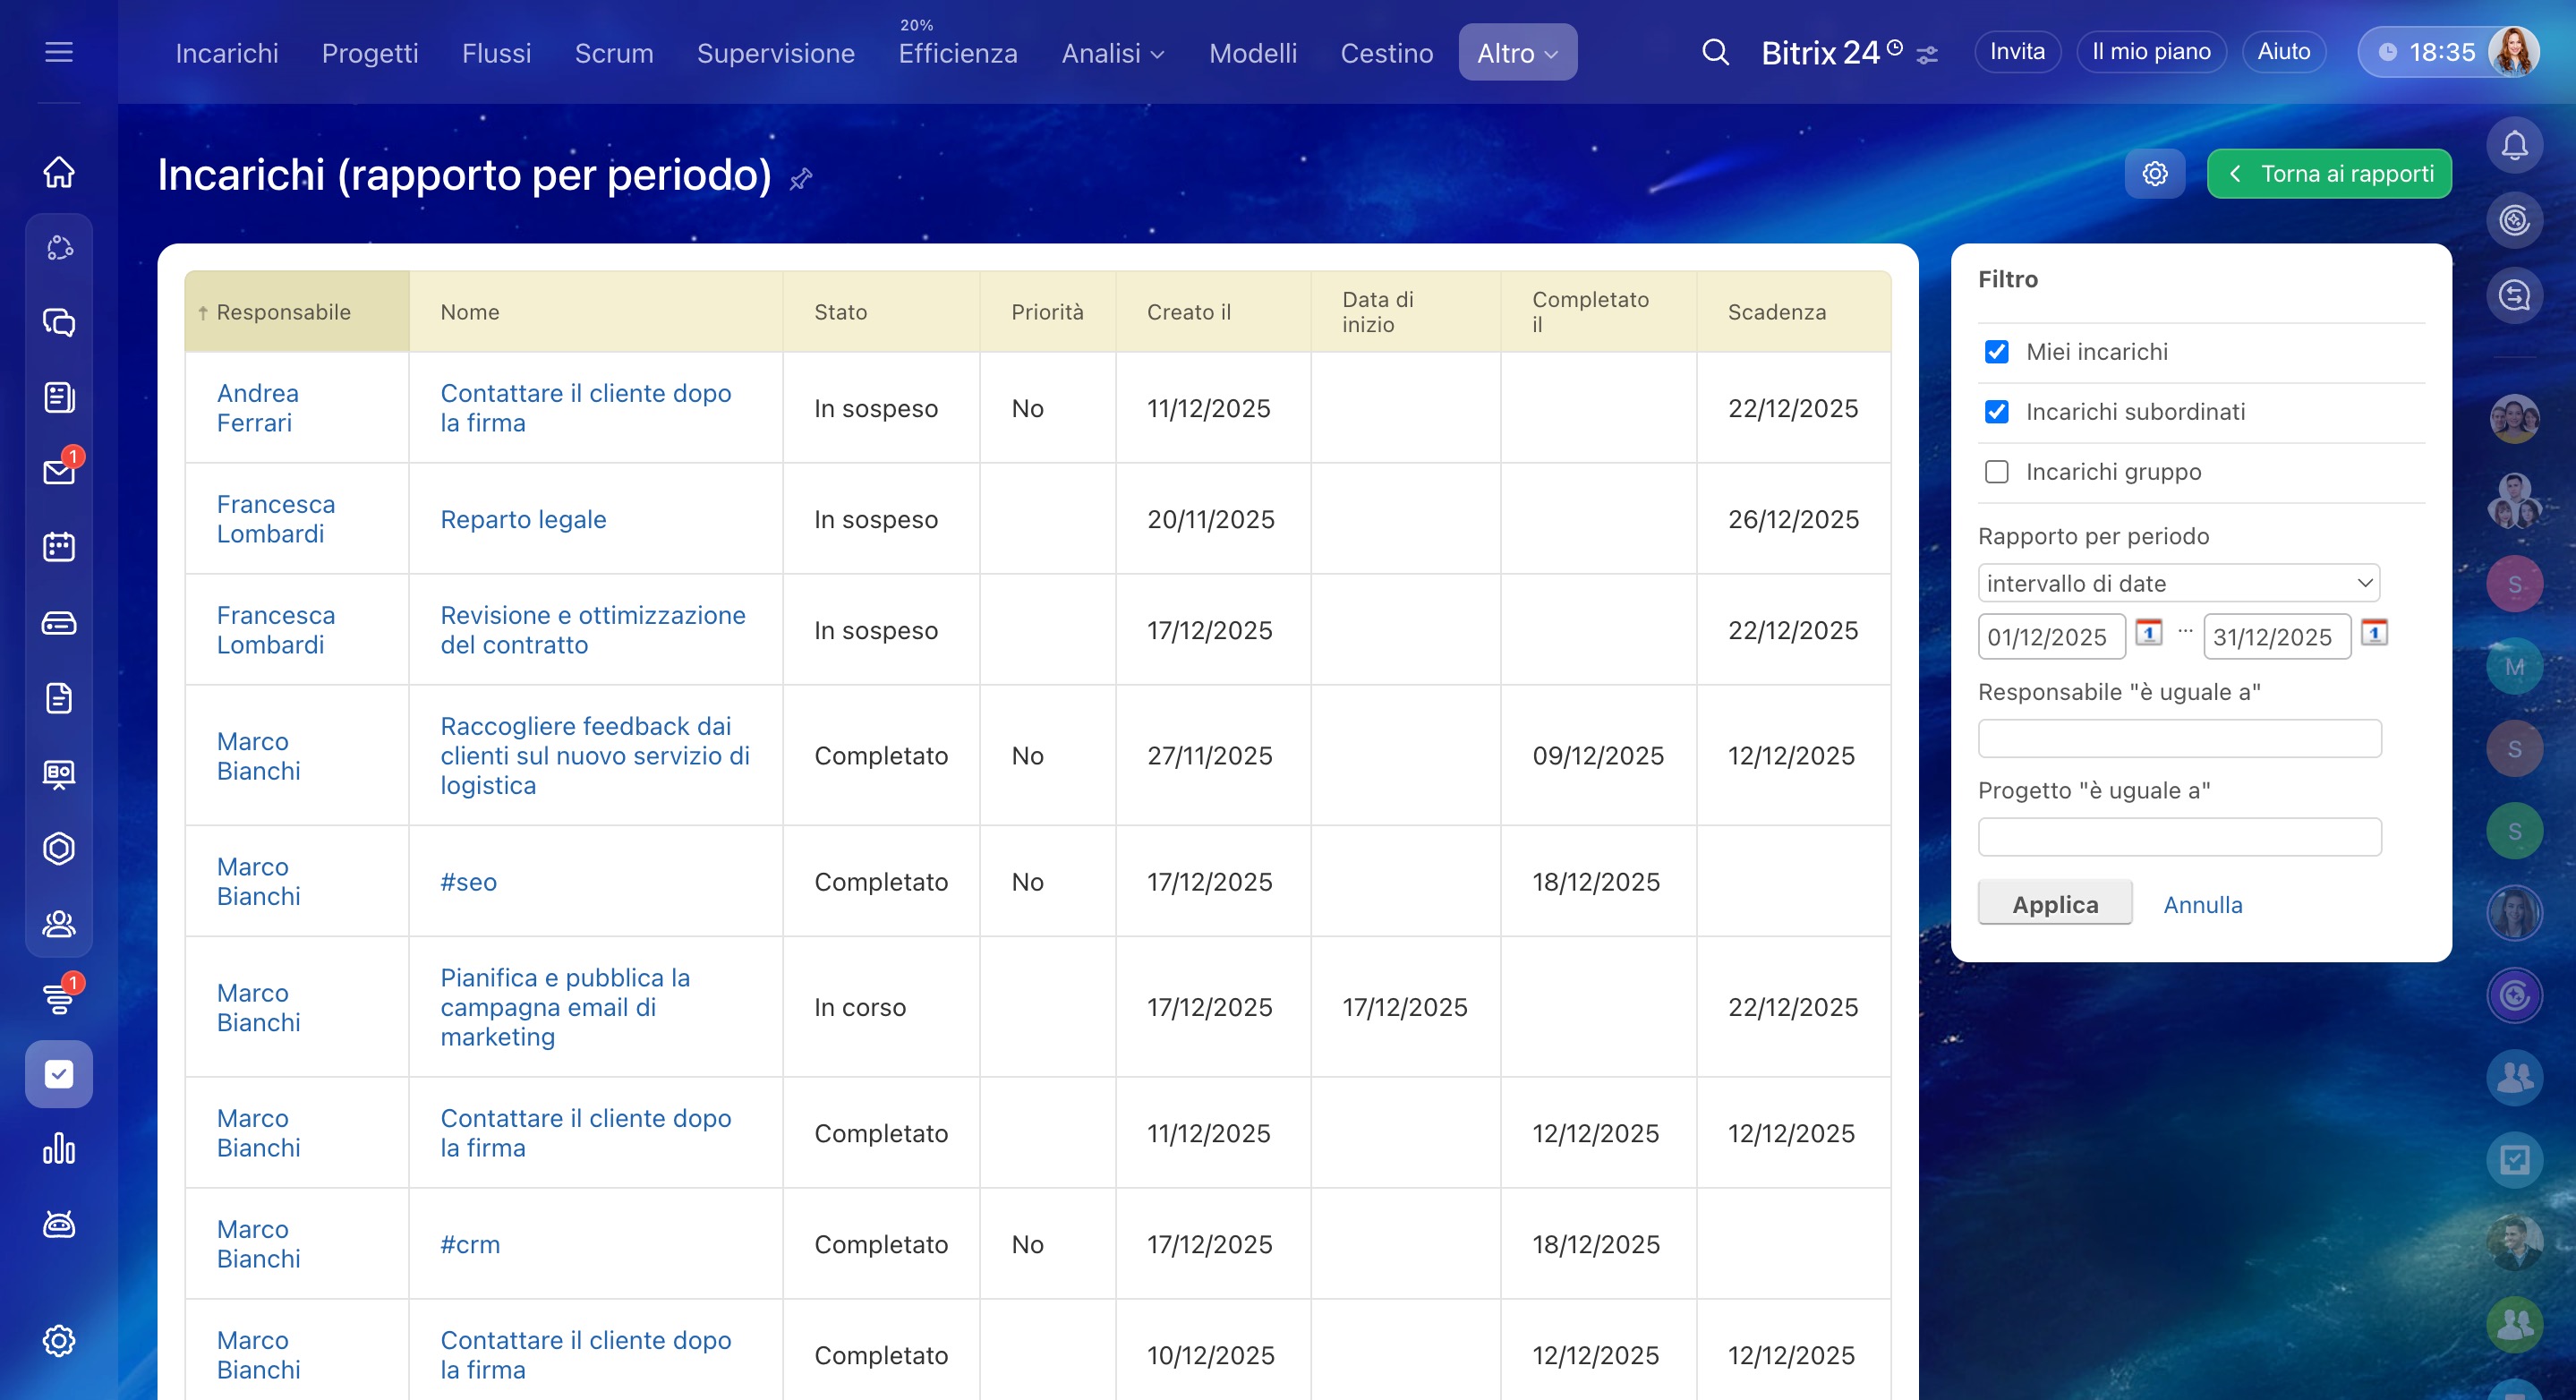Enable the Incarichi gruppo checkbox
This screenshot has width=2576, height=1400.
click(1996, 472)
